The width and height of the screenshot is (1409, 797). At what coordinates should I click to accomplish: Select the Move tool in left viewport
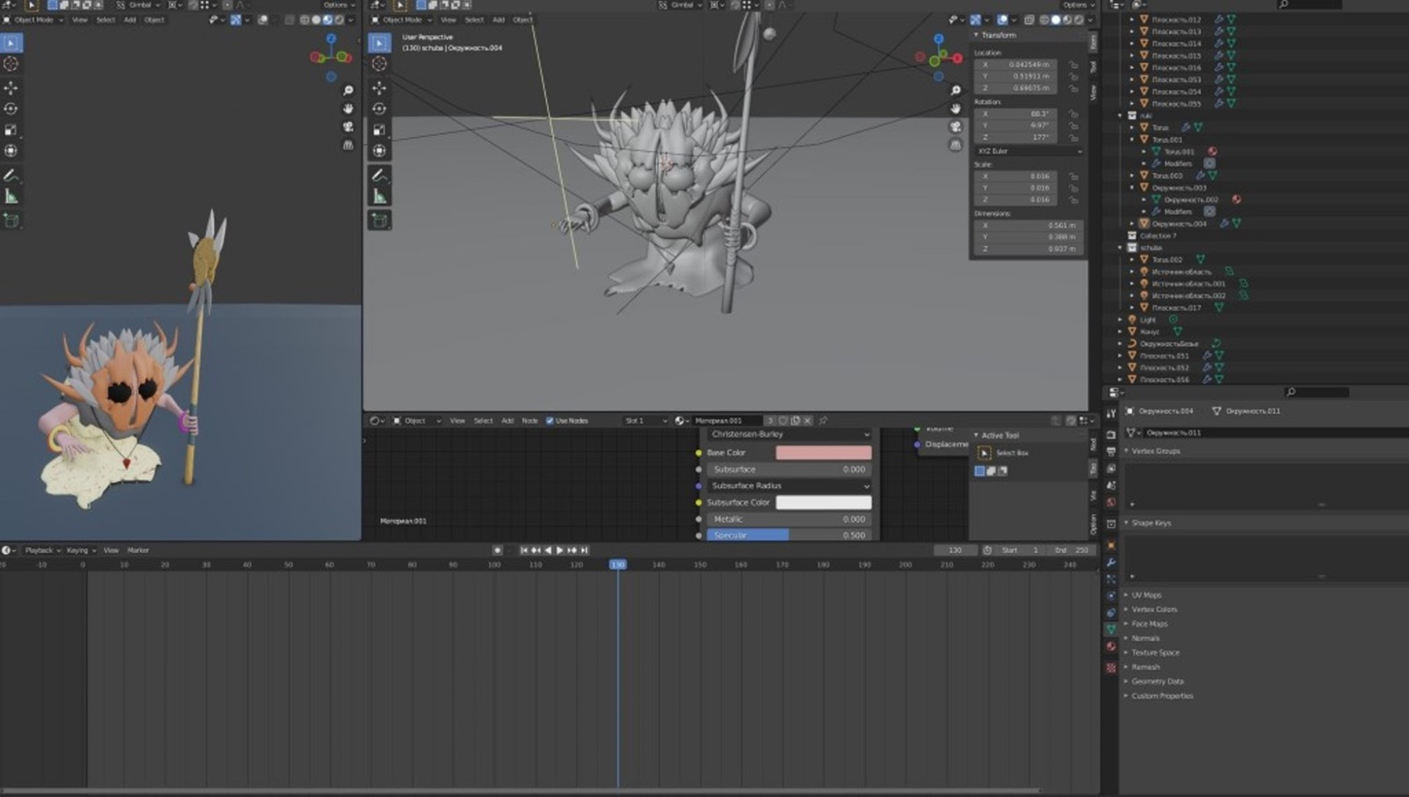click(11, 88)
